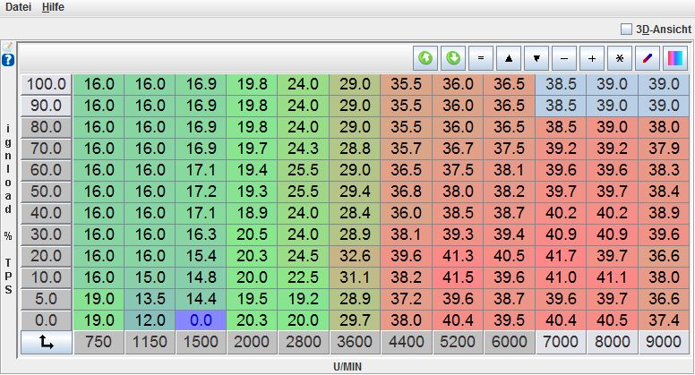Select the blue highlighted 0.0 cell
The height and width of the screenshot is (375, 695).
[x=201, y=320]
